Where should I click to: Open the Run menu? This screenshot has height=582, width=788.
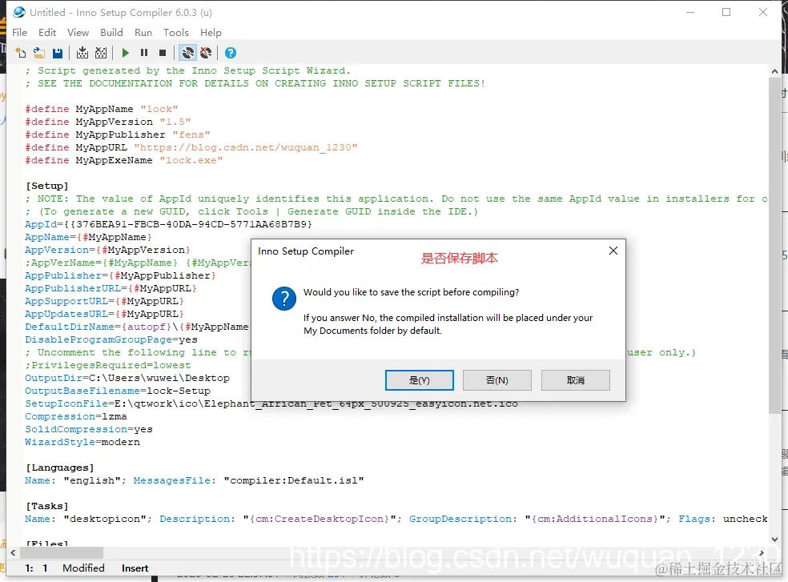[x=143, y=33]
